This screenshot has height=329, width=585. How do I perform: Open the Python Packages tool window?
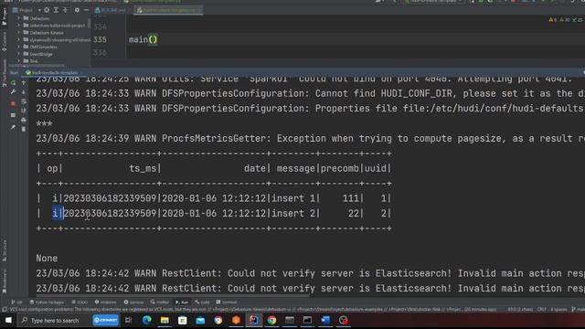tap(47, 302)
